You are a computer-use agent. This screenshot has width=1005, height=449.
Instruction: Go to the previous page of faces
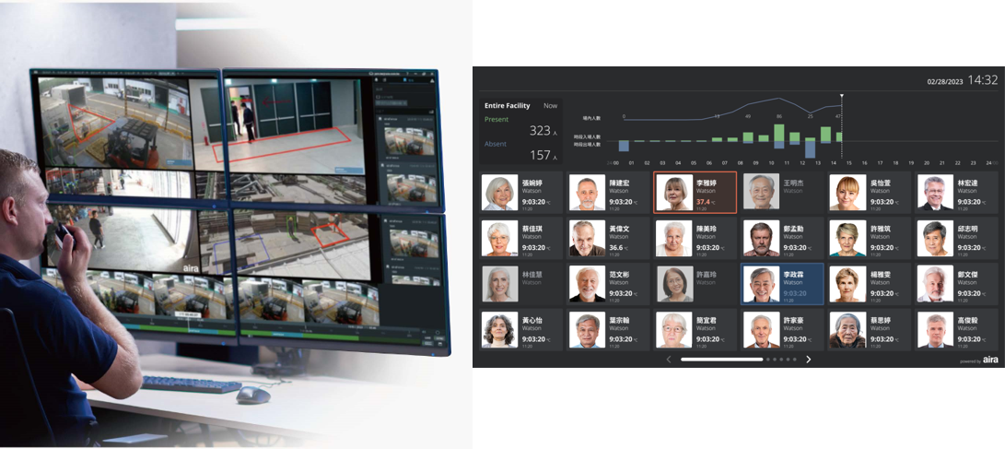(668, 360)
